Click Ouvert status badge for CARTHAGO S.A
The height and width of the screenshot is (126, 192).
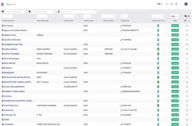[175, 105]
